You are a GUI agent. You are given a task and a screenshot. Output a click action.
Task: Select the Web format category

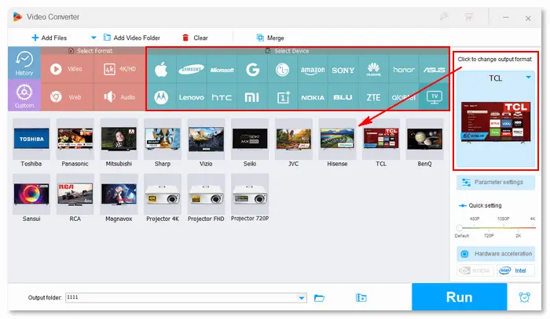[67, 97]
